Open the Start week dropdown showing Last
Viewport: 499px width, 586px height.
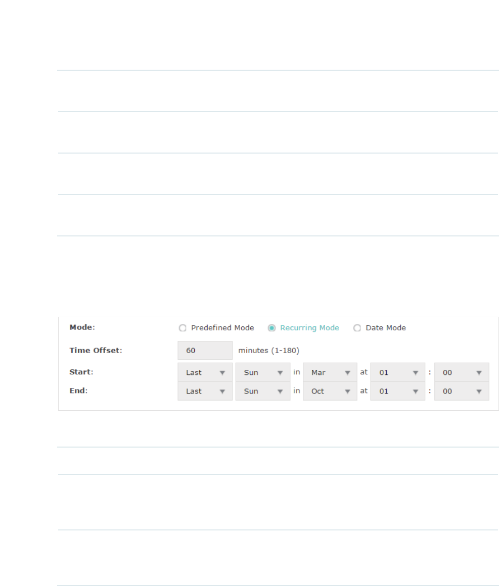[x=205, y=372]
